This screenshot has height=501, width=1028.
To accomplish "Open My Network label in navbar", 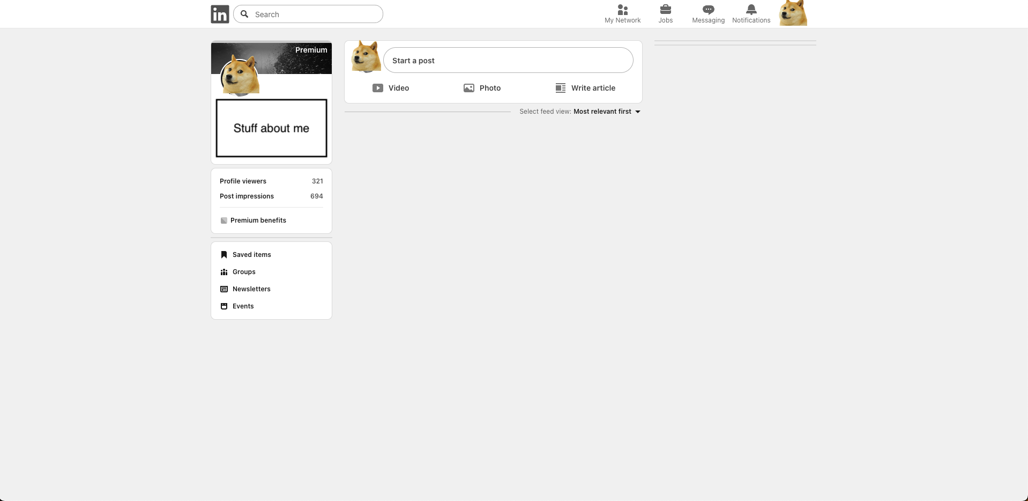I will click(x=622, y=20).
